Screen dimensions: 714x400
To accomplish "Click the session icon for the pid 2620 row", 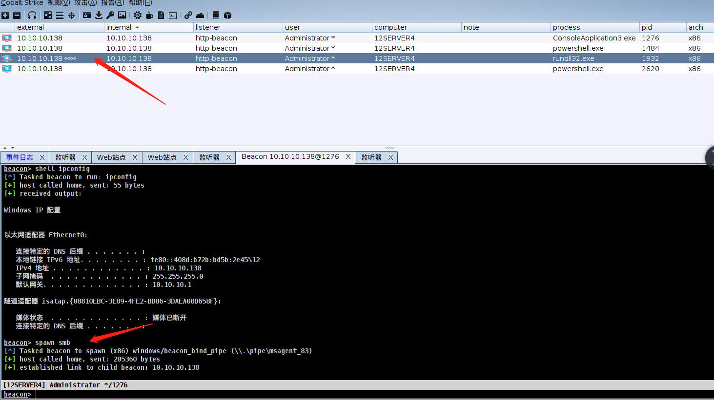I will [7, 69].
